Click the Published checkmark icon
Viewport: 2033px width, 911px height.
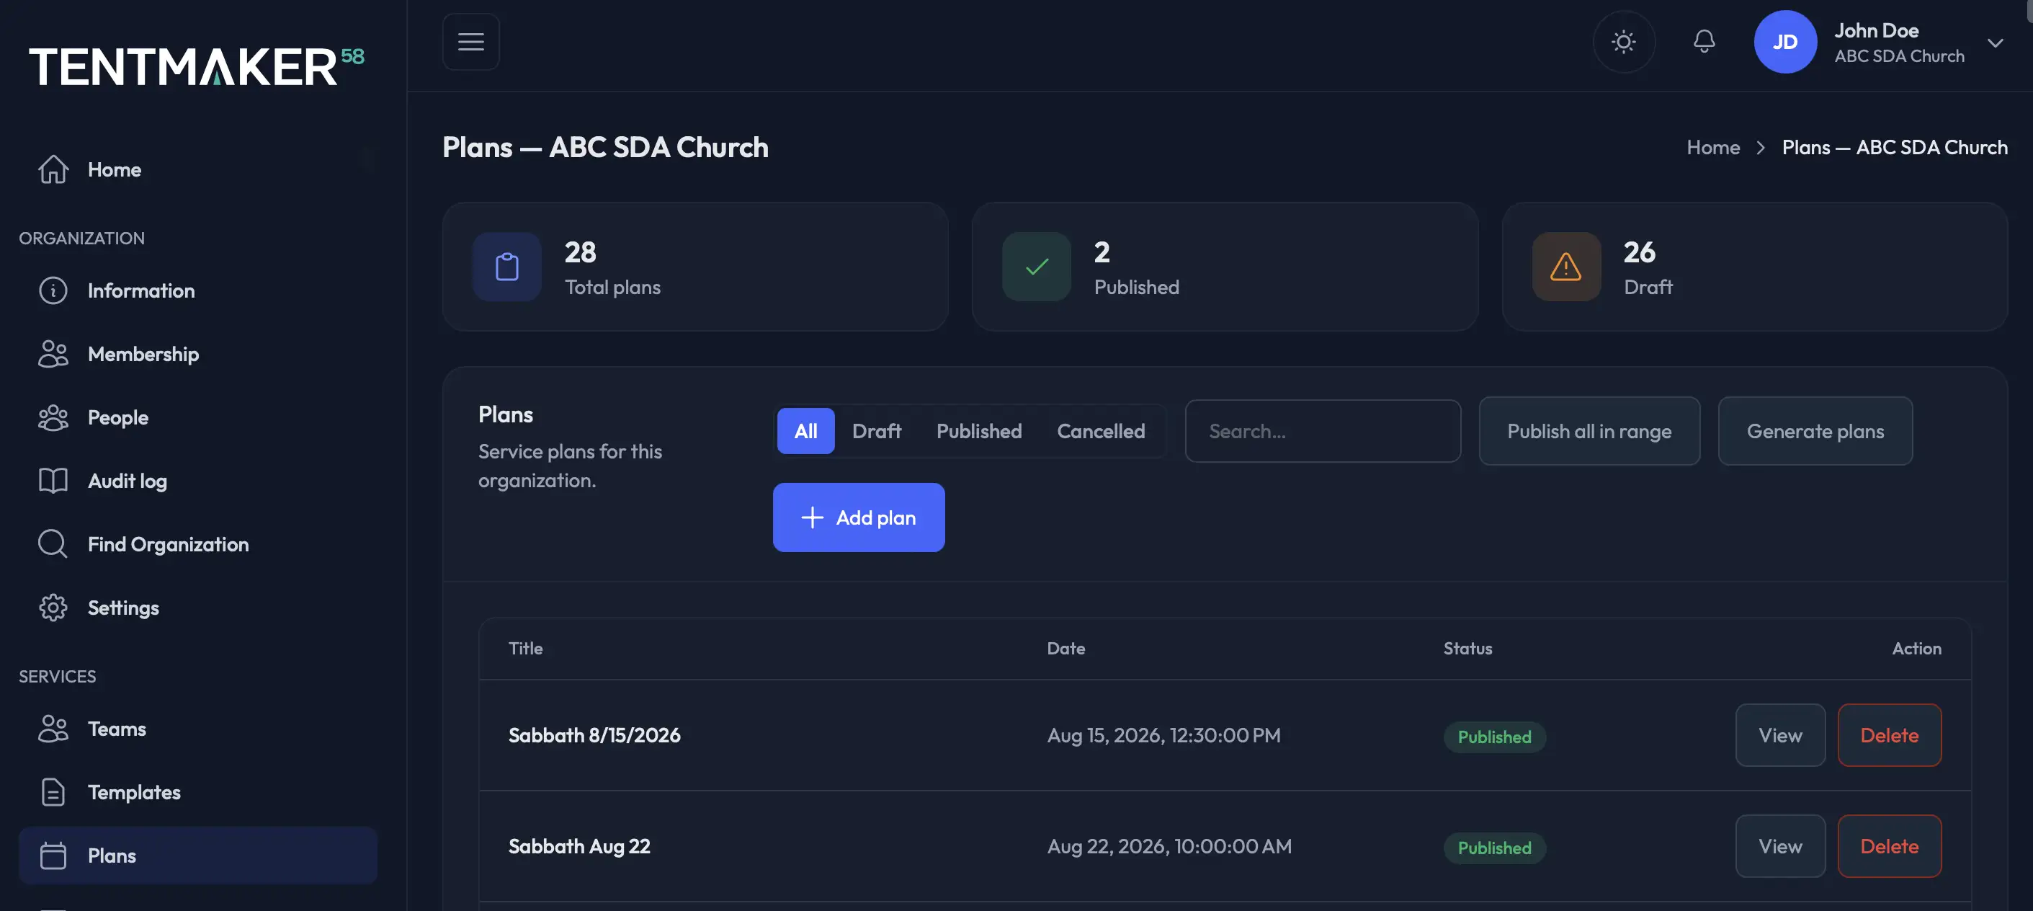click(x=1036, y=267)
